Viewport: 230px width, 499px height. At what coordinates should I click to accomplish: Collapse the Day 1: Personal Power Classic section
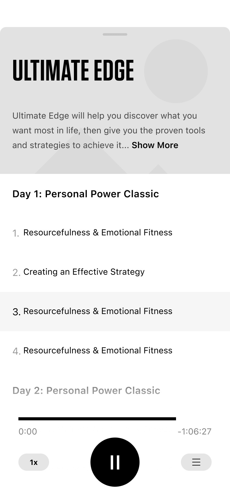coord(86,194)
